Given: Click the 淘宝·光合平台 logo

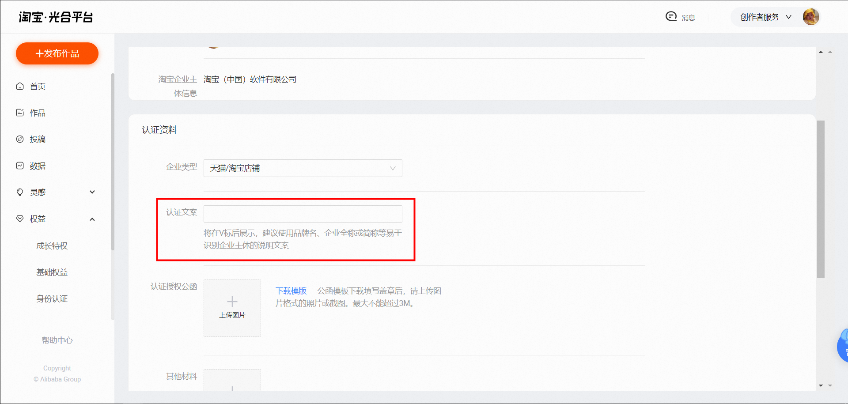Looking at the screenshot, I should tap(56, 17).
